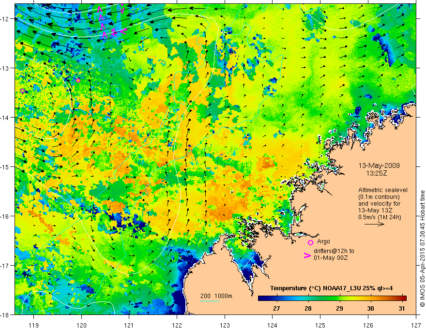This screenshot has width=426, height=329.
Task: Click the Argo float marker near longitude 119
Action: 23,90
